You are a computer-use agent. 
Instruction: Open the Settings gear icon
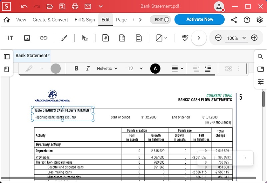click(x=260, y=20)
